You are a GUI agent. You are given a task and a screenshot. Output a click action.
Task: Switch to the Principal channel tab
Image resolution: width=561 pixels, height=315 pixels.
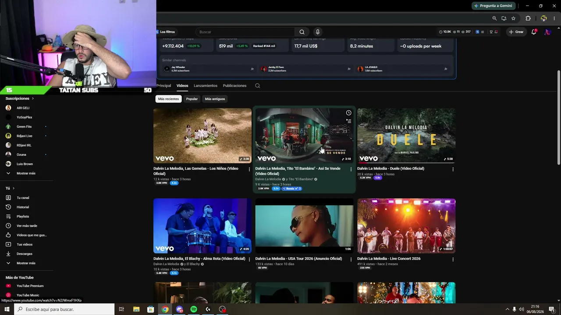click(x=163, y=86)
